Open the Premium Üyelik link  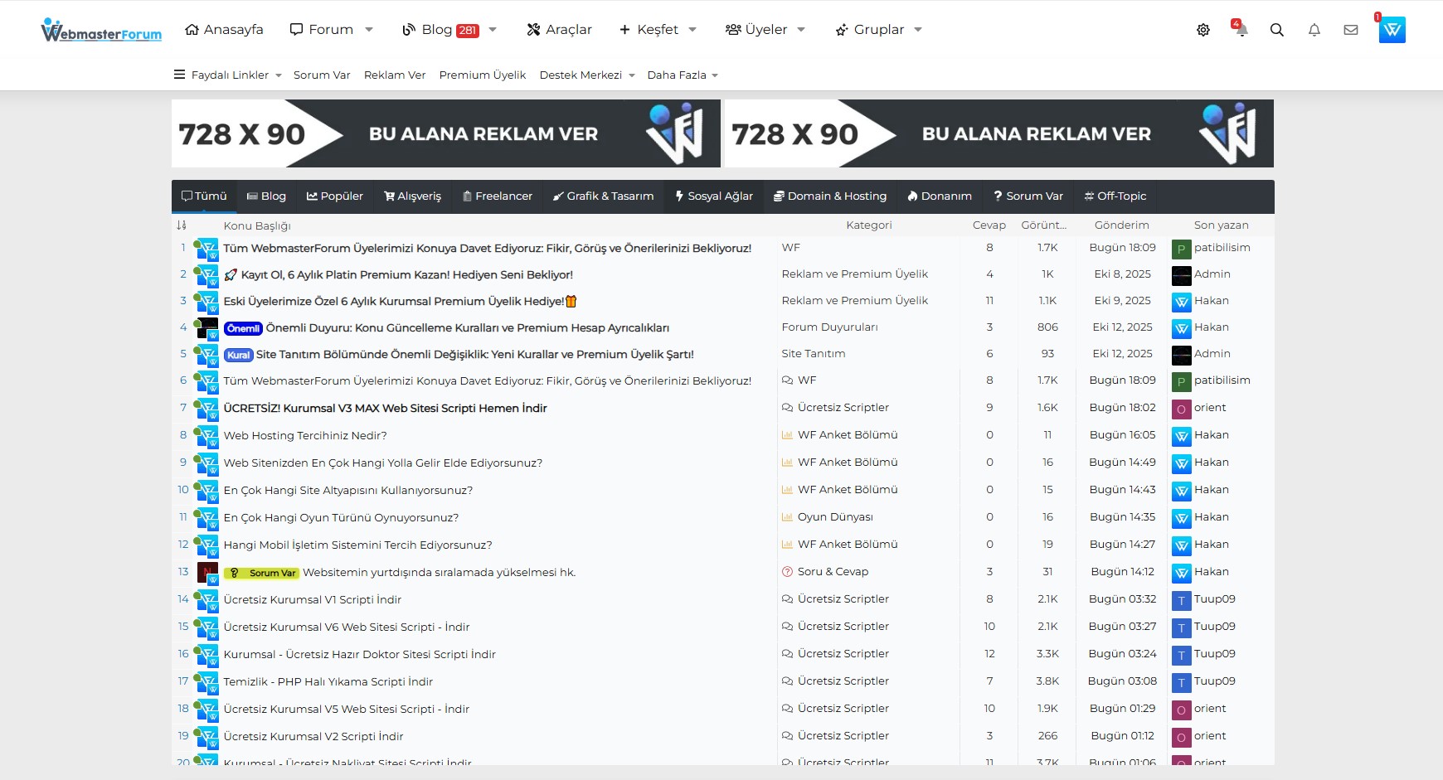[x=482, y=75]
